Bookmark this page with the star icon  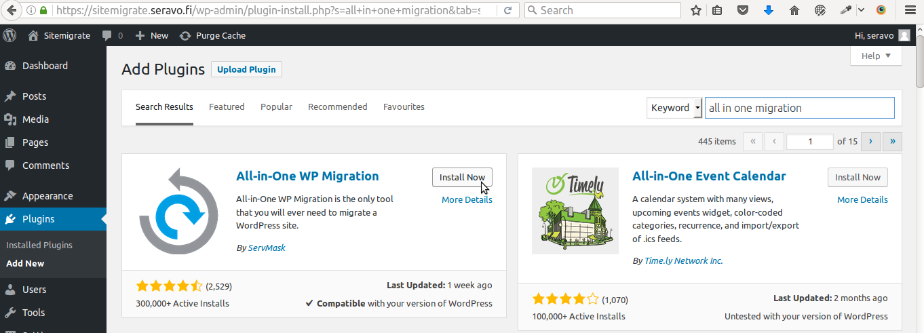(x=695, y=10)
